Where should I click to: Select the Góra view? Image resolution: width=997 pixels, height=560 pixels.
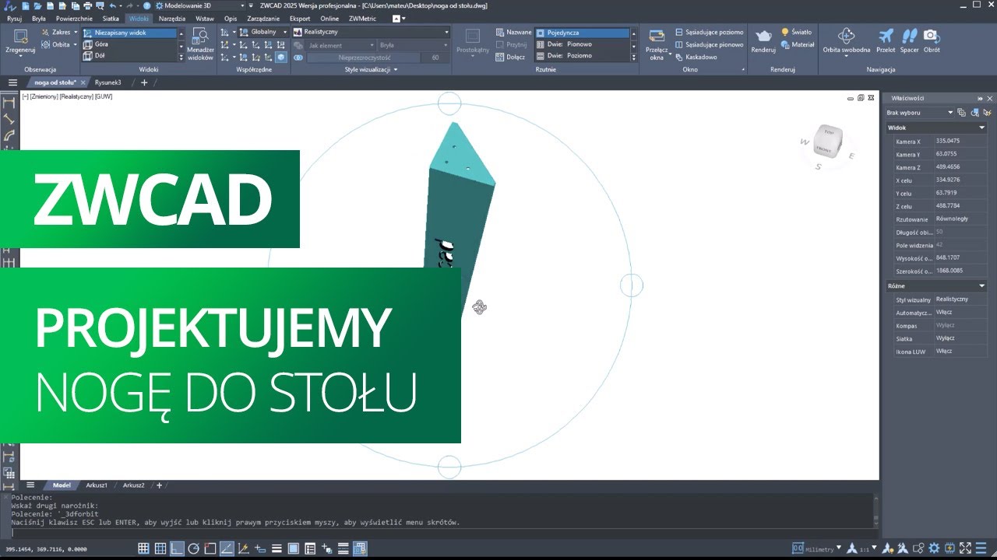point(129,44)
